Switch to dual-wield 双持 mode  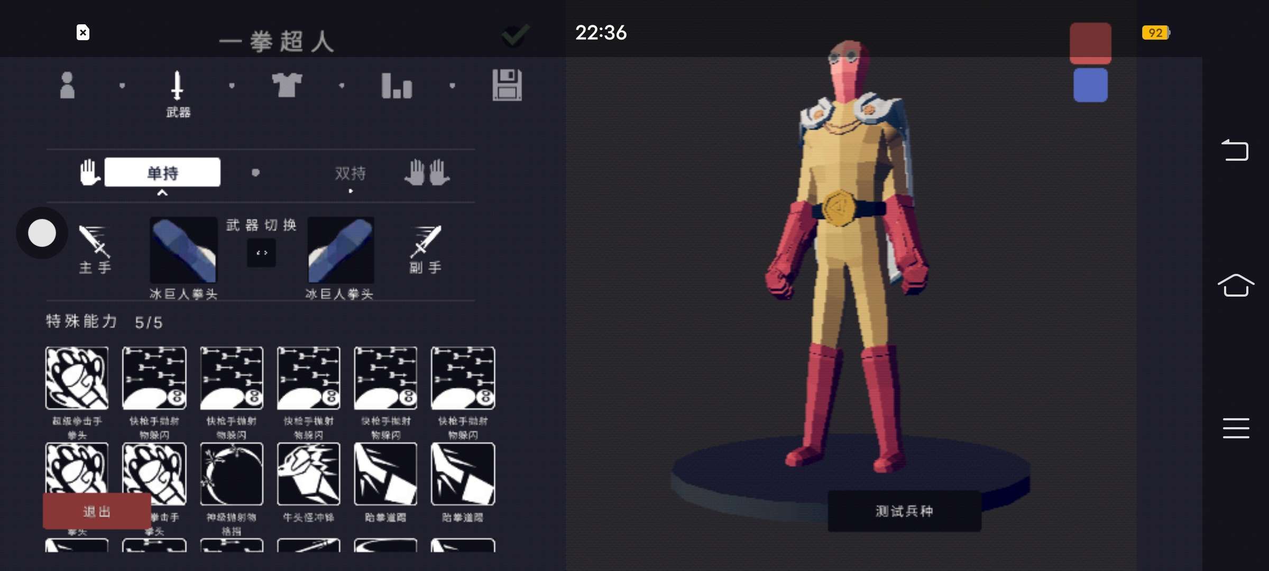(350, 173)
